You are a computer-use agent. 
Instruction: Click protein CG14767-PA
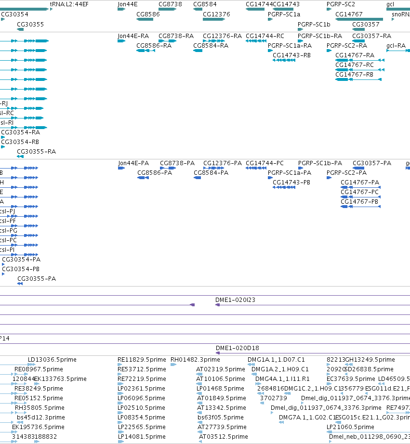[360, 183]
